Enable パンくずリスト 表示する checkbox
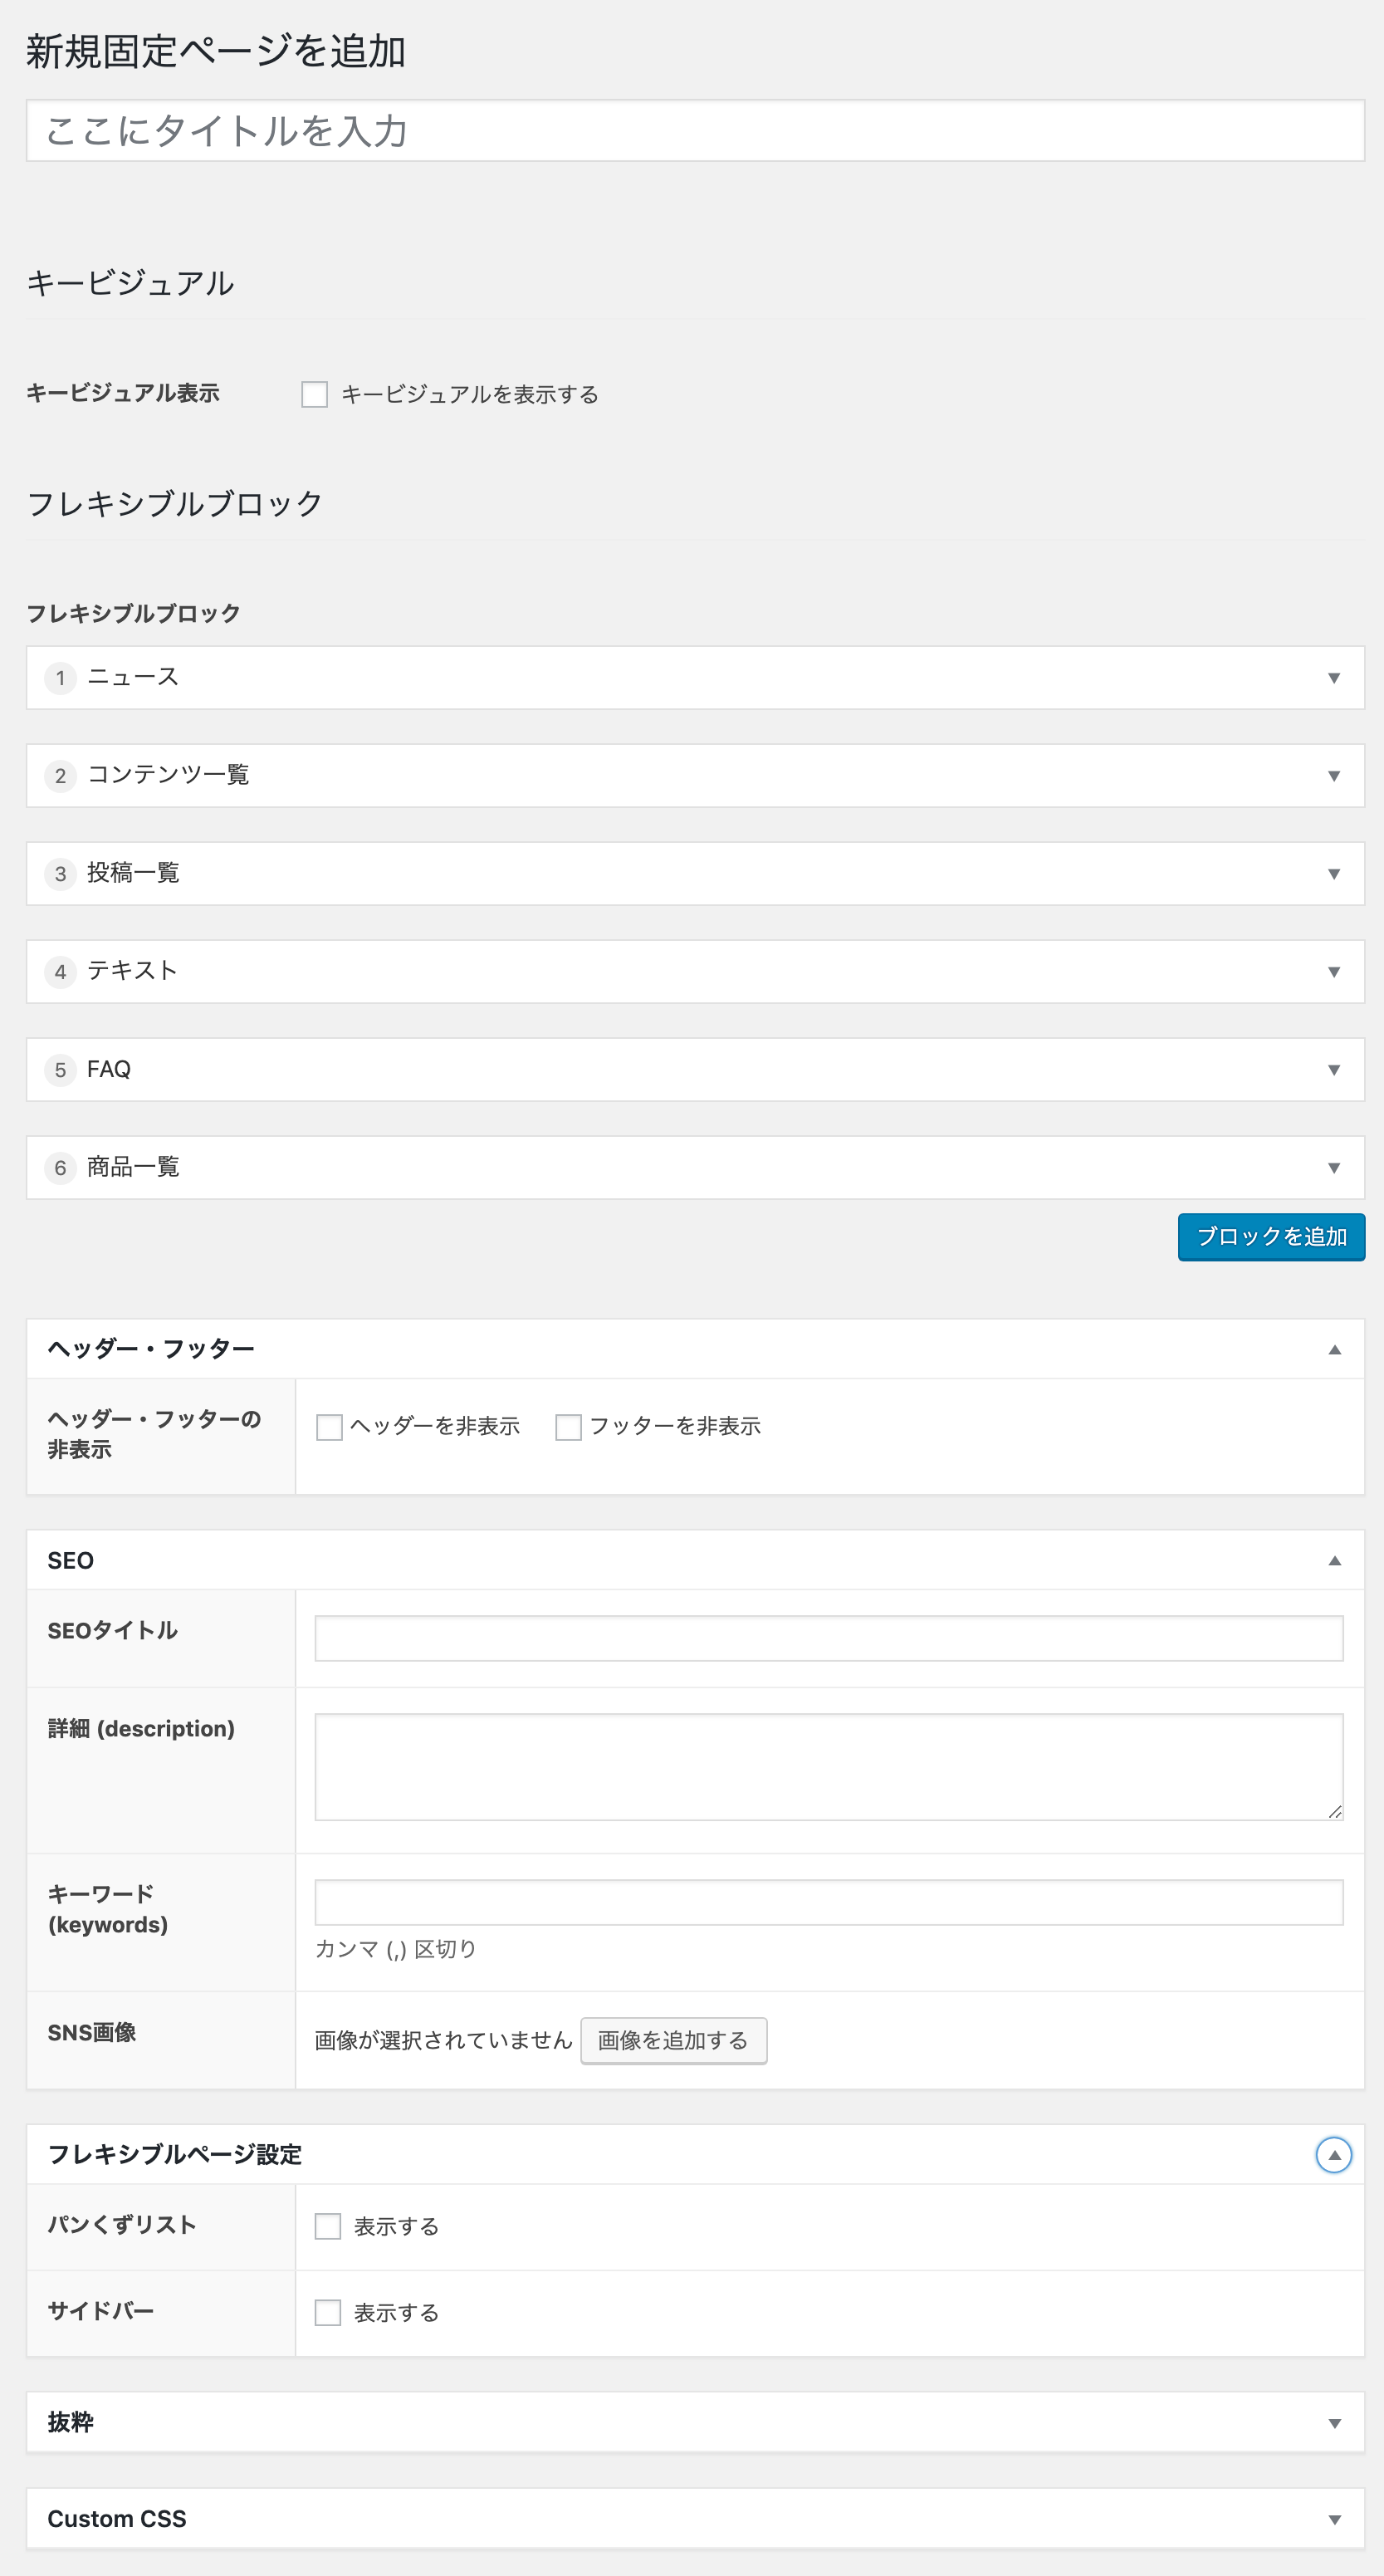 coord(328,2226)
